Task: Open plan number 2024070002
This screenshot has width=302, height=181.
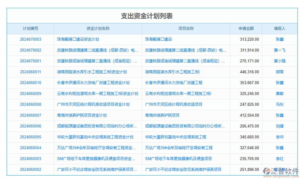Action: (x=30, y=50)
